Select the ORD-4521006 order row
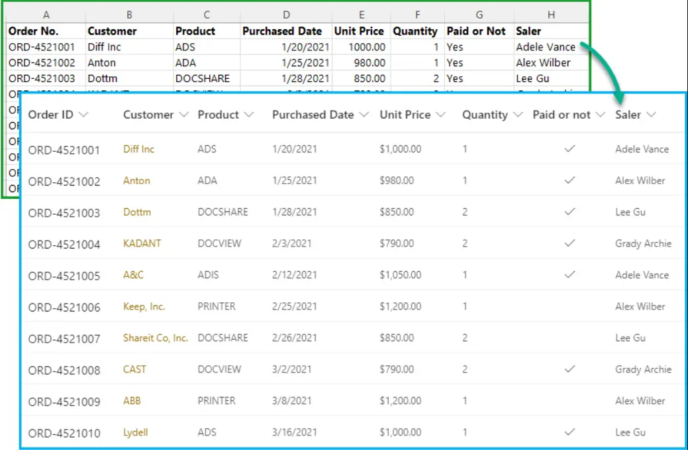The height and width of the screenshot is (450, 688). pyautogui.click(x=66, y=306)
